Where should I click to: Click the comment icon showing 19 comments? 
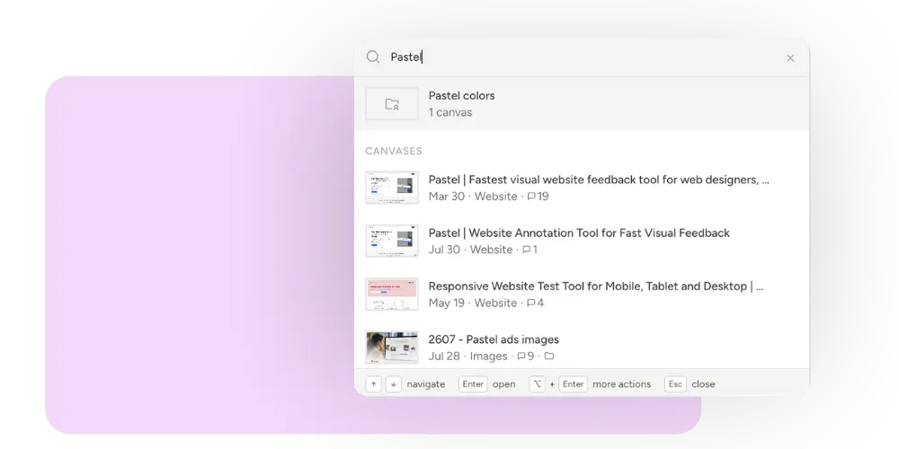pyautogui.click(x=531, y=197)
